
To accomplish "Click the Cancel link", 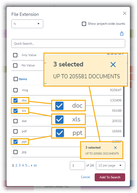I will (x=86, y=177).
